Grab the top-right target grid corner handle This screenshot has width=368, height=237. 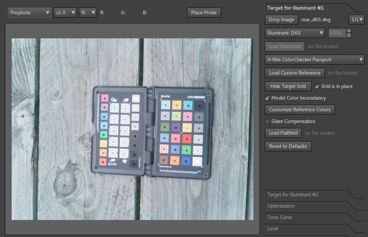209,94
